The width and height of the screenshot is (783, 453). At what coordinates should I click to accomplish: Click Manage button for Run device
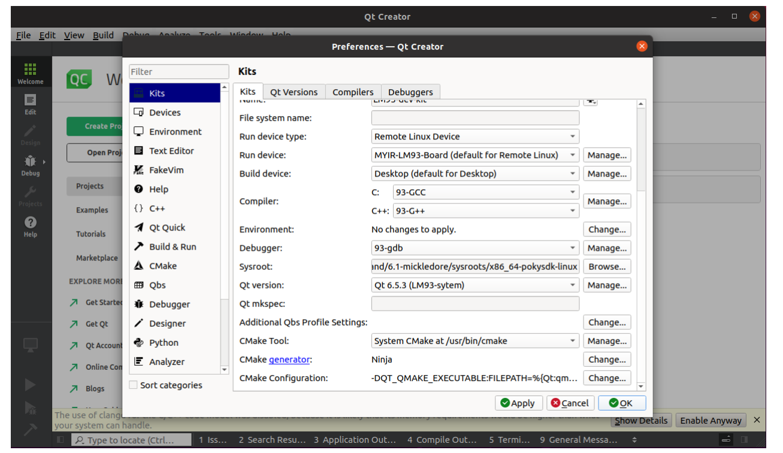[607, 155]
